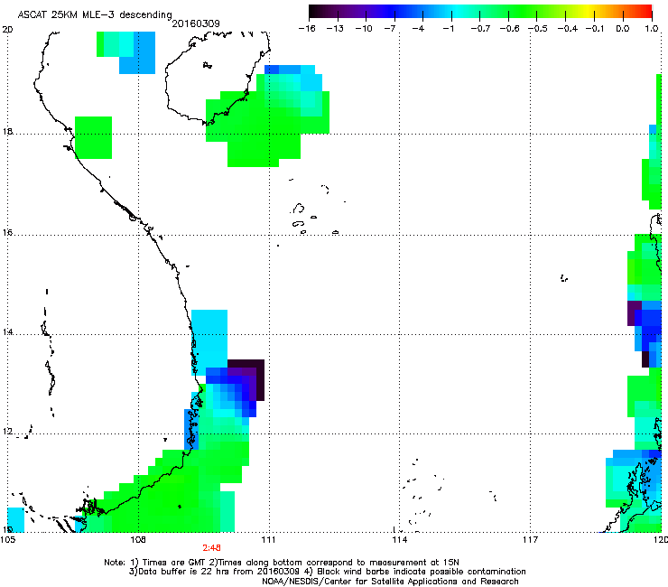Click the 'Data buffer is 22 hrs' note line
Viewport: 668px width, 587px height.
point(327,572)
